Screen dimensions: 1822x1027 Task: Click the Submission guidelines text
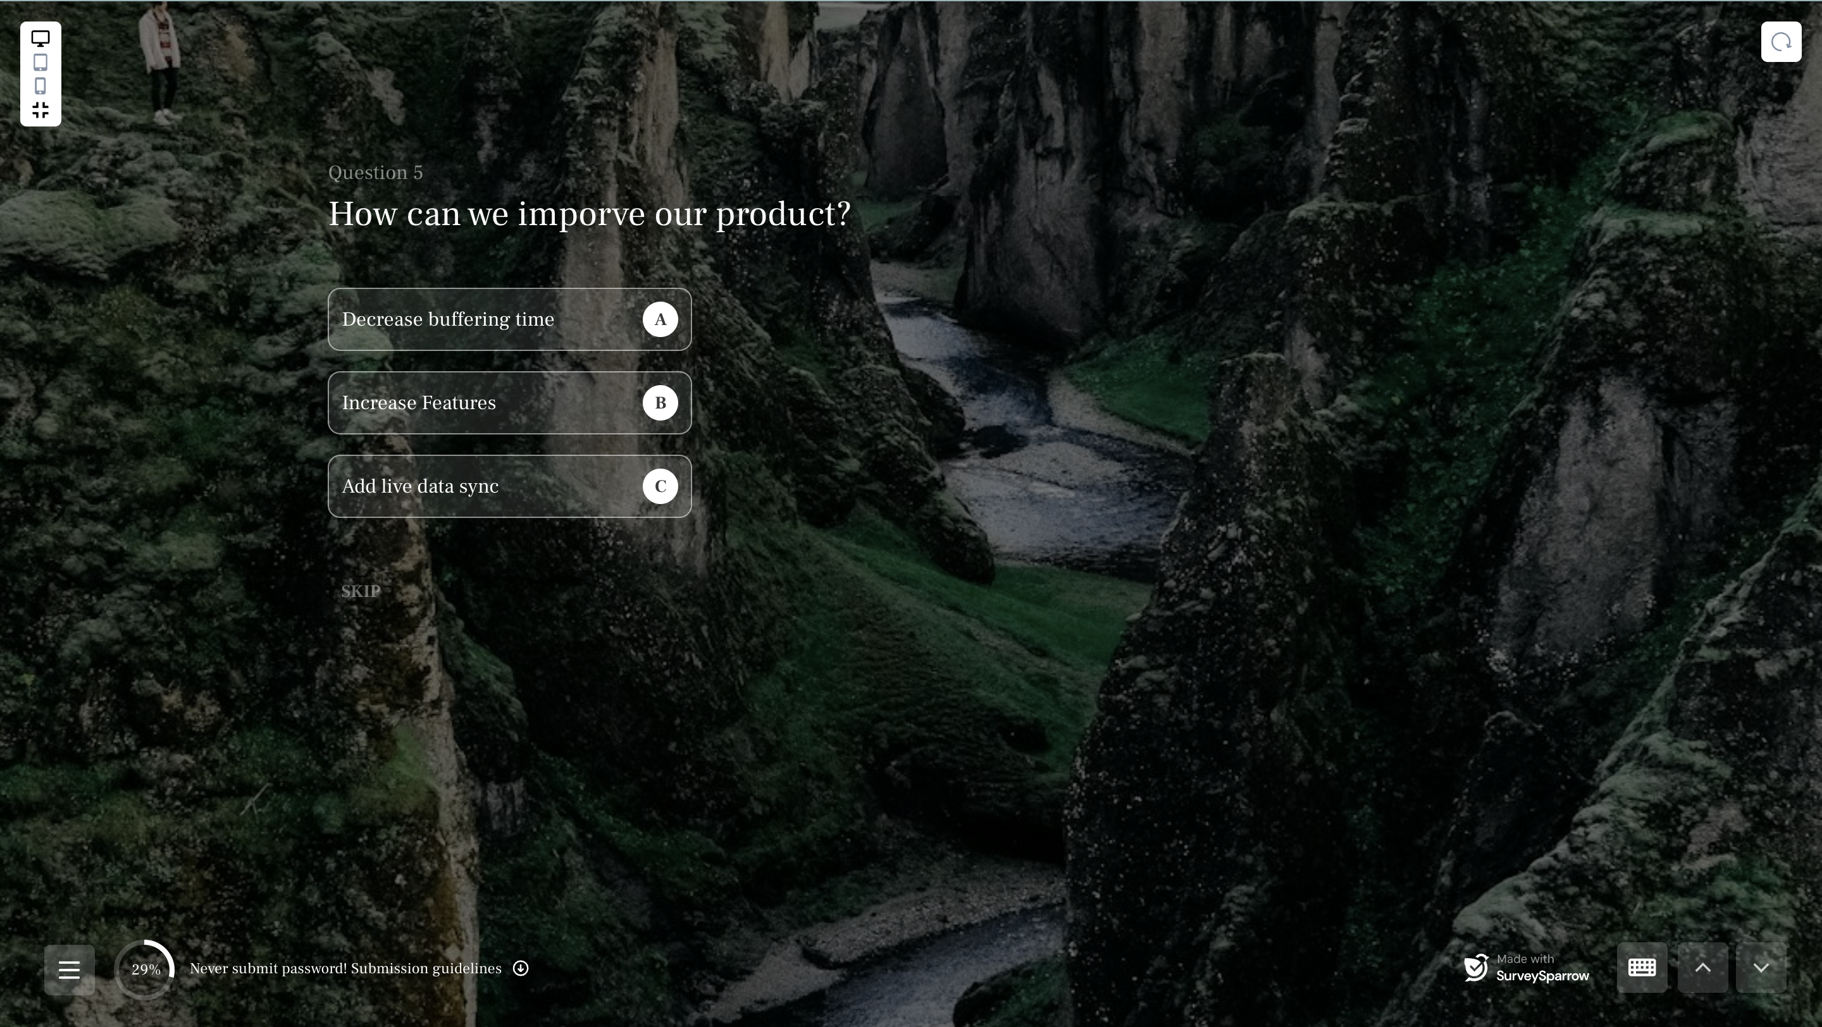coord(426,968)
